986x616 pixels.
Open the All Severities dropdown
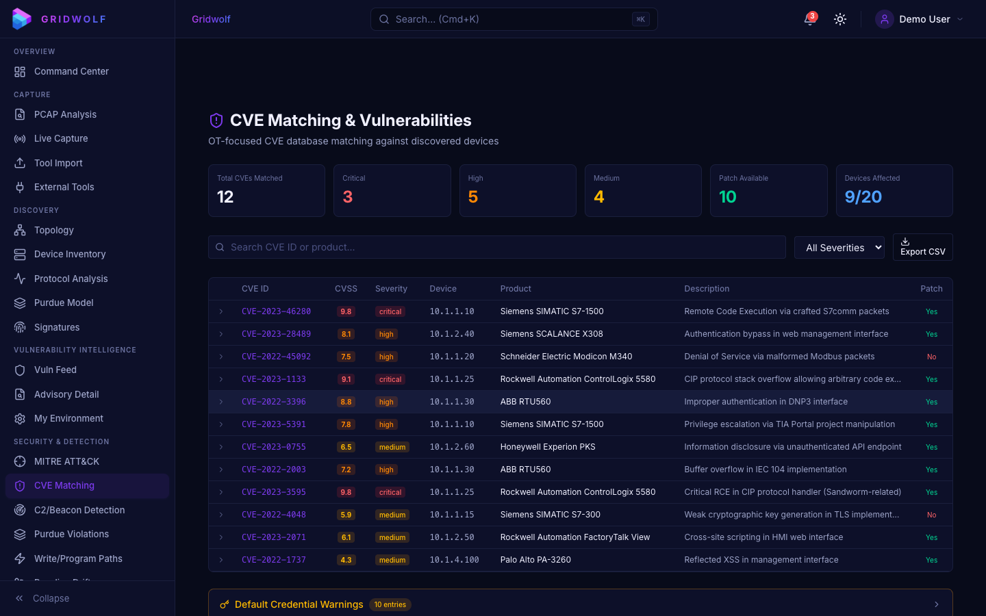click(x=839, y=247)
